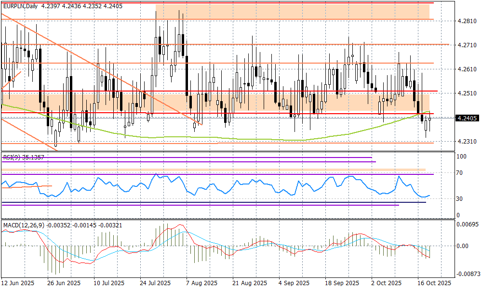Click the RSI 30 level axis label

pos(460,199)
